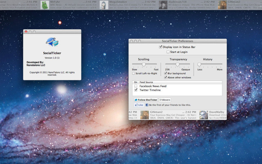Click the Transparency slider knob
This screenshot has height=164, width=262.
178,65
